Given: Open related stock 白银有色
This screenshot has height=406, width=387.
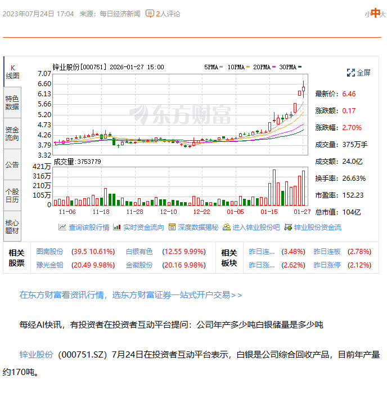Looking at the screenshot, I should [x=139, y=251].
